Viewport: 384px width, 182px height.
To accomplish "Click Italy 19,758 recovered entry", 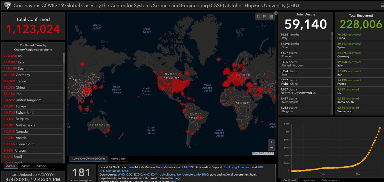I will click(x=359, y=64).
